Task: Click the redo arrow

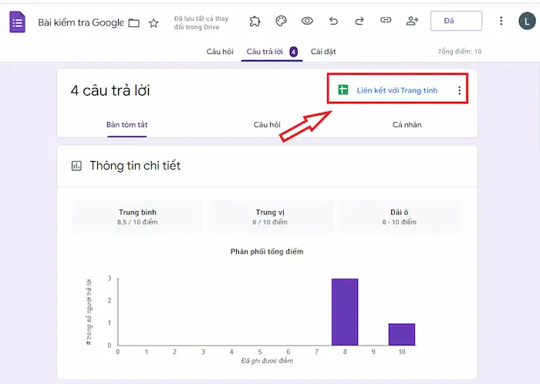Action: (x=359, y=21)
